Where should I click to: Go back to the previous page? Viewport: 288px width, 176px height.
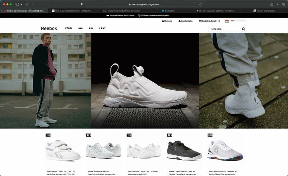[x=27, y=4]
